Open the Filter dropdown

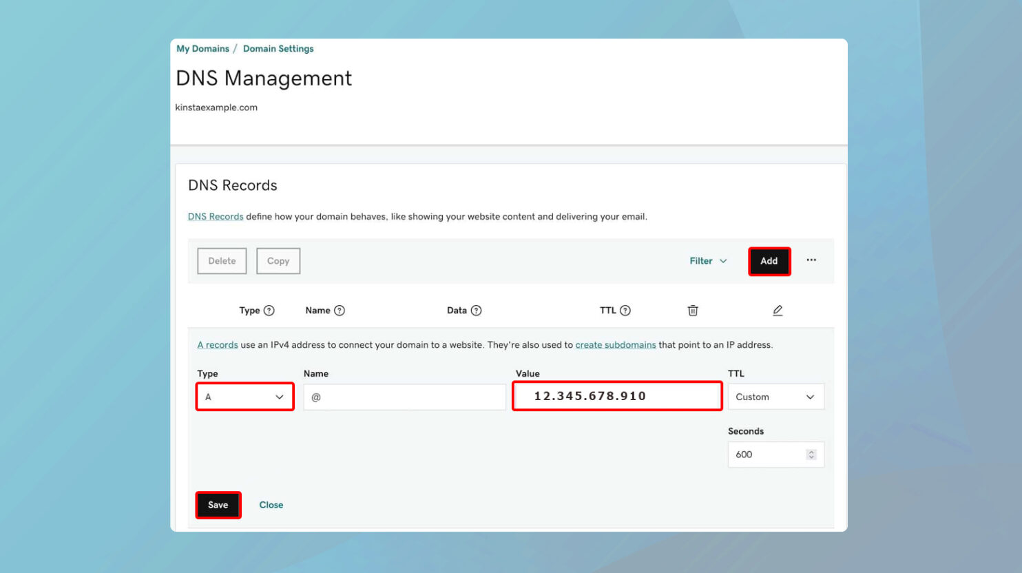click(707, 261)
